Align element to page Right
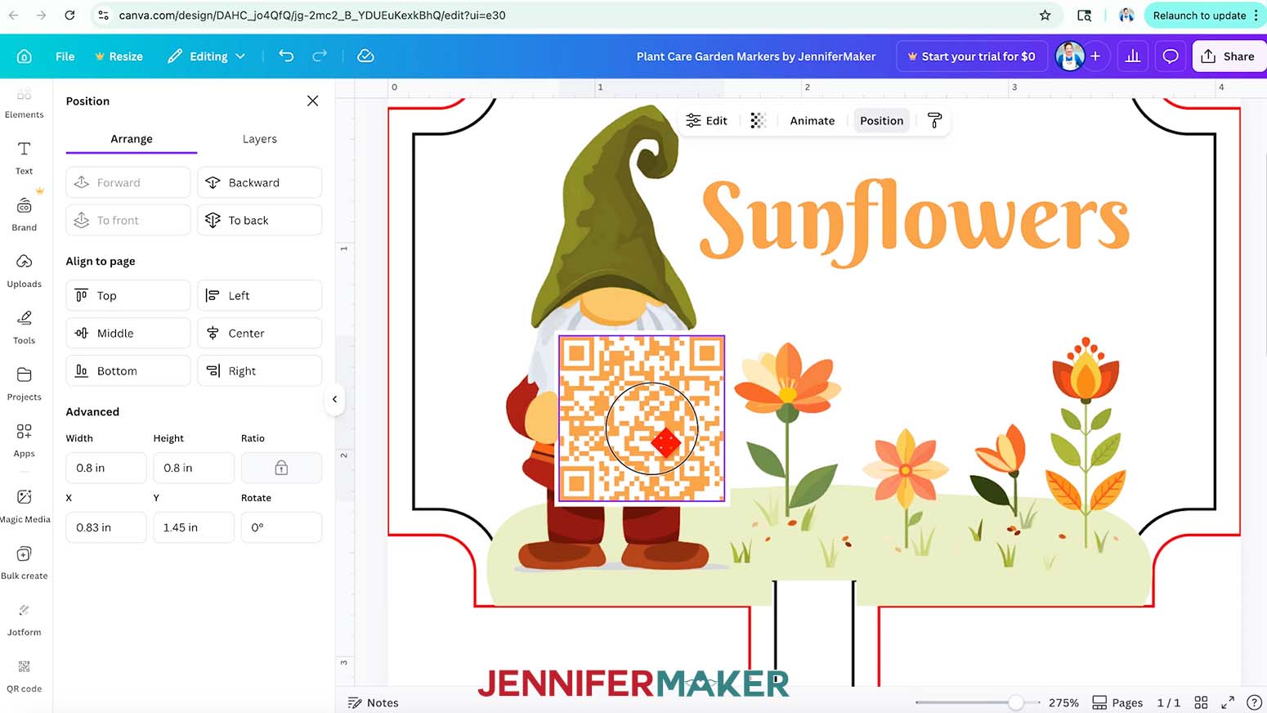 (260, 370)
